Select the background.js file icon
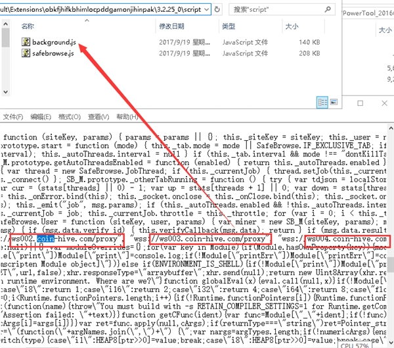The width and height of the screenshot is (394, 348). 26,42
